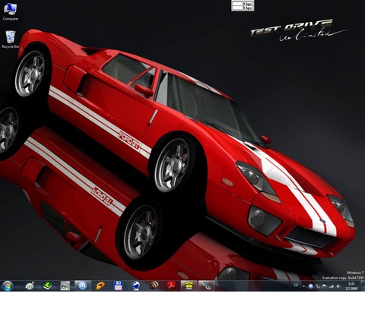Launch the blue floppy disk app
This screenshot has height=328, width=365.
(x=118, y=286)
